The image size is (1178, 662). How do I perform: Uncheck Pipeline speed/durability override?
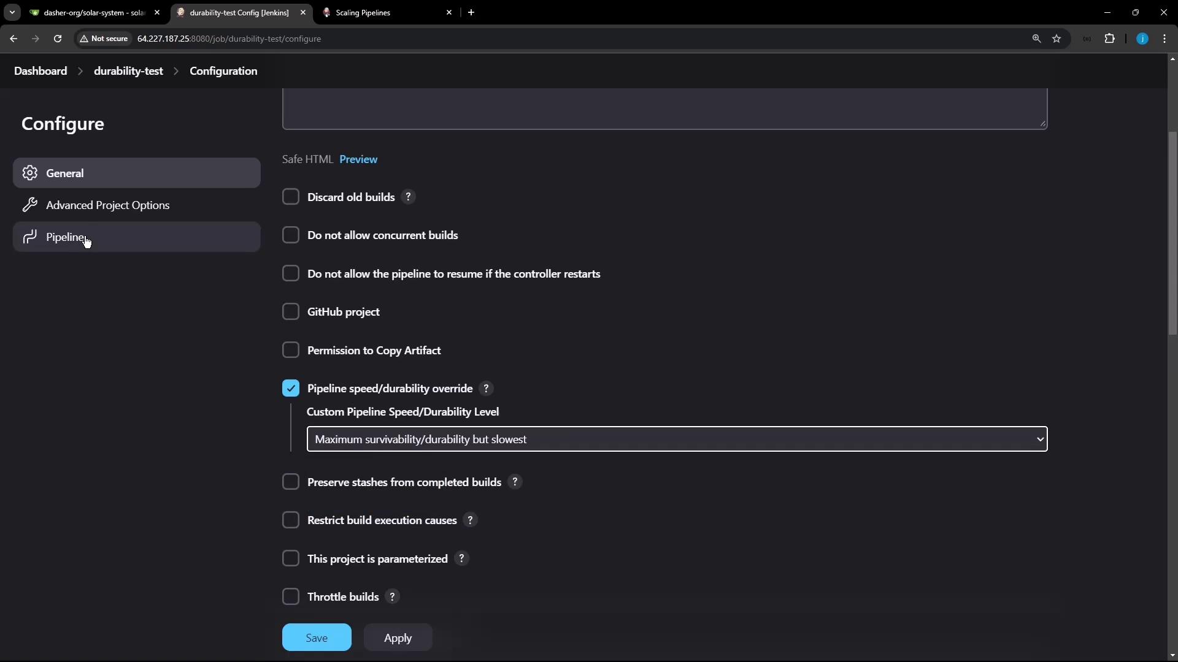tap(291, 389)
